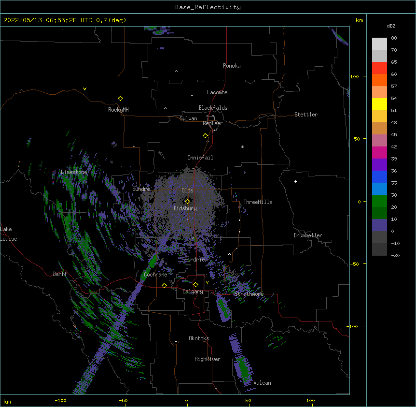416x407 pixels.
Task: Click the Innisfail label
Action: [200, 158]
